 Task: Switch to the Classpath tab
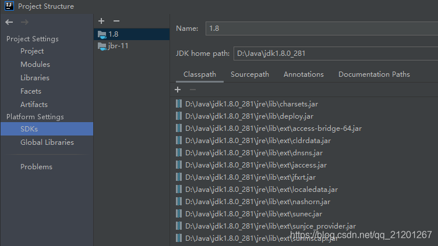point(200,74)
